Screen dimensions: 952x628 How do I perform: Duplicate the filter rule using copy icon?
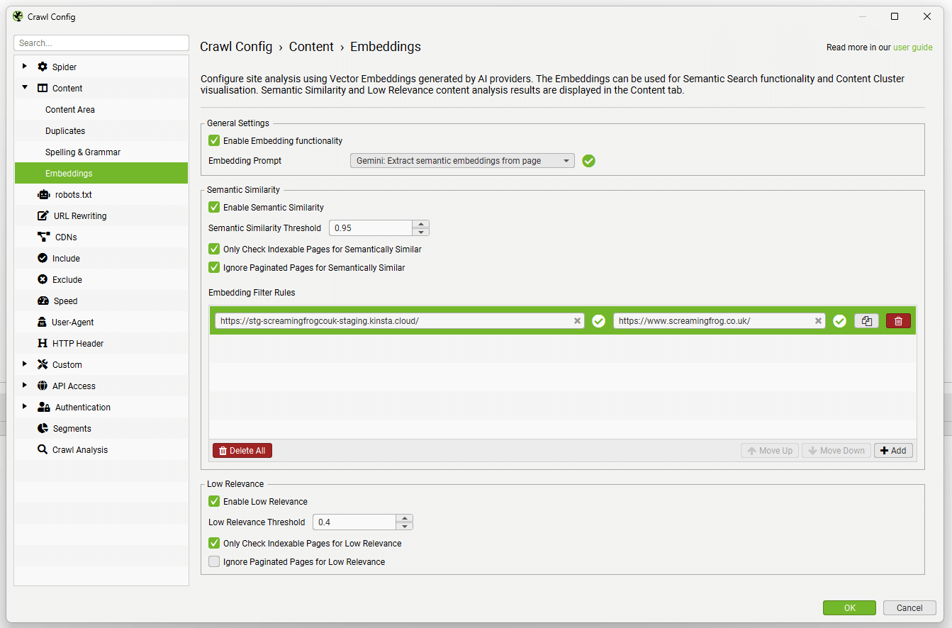866,320
